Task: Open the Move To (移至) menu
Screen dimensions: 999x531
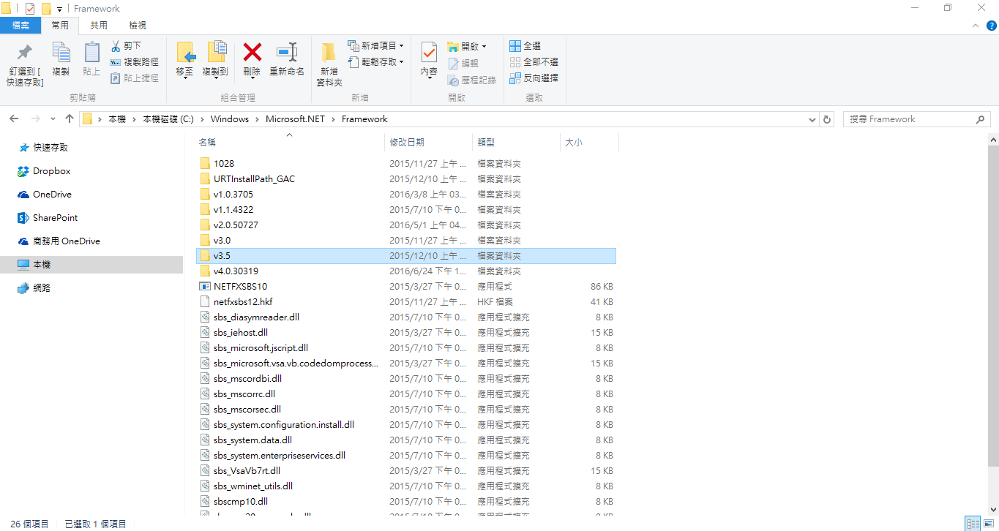Action: [185, 60]
